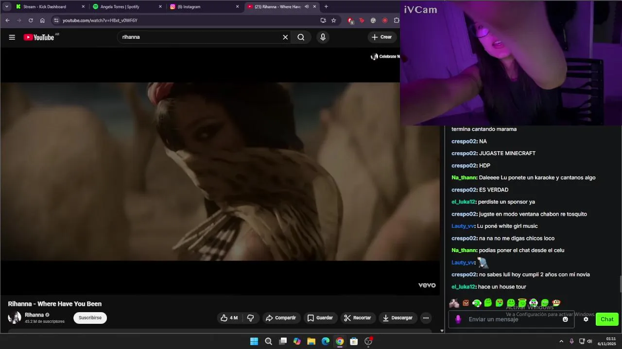Click the browser home button

42,20
